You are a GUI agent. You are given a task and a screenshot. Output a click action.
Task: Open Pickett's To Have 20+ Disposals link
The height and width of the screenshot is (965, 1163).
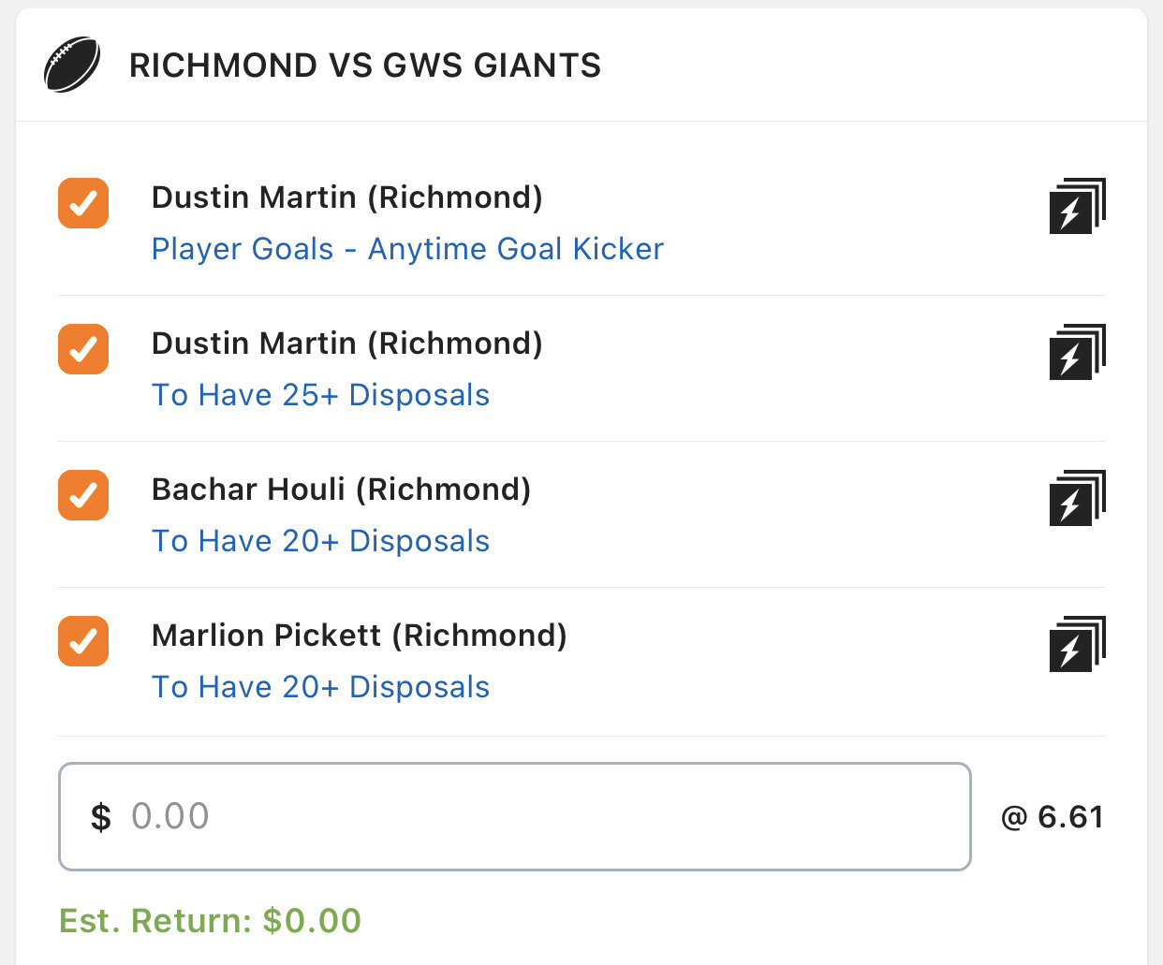click(x=320, y=687)
